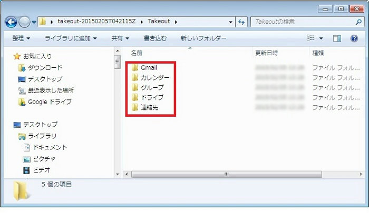This screenshot has height=213, width=369.
Task: Open the help question mark icon
Action: point(354,38)
